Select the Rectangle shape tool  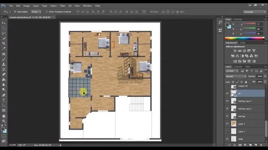(x=4, y=110)
